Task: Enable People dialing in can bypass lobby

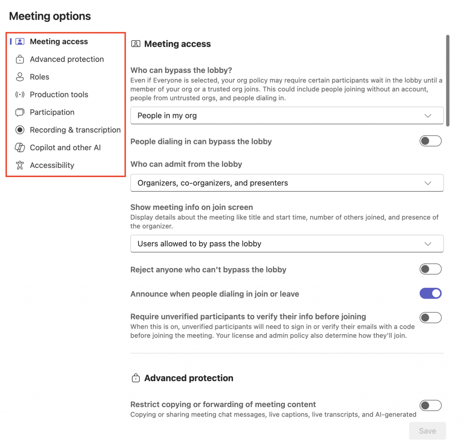Action: pos(430,141)
